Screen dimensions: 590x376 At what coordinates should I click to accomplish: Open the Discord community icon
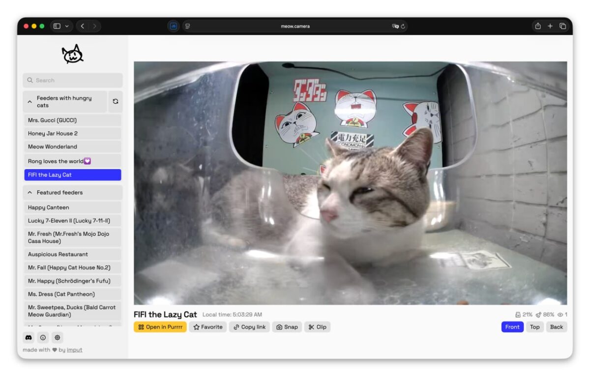pos(29,338)
